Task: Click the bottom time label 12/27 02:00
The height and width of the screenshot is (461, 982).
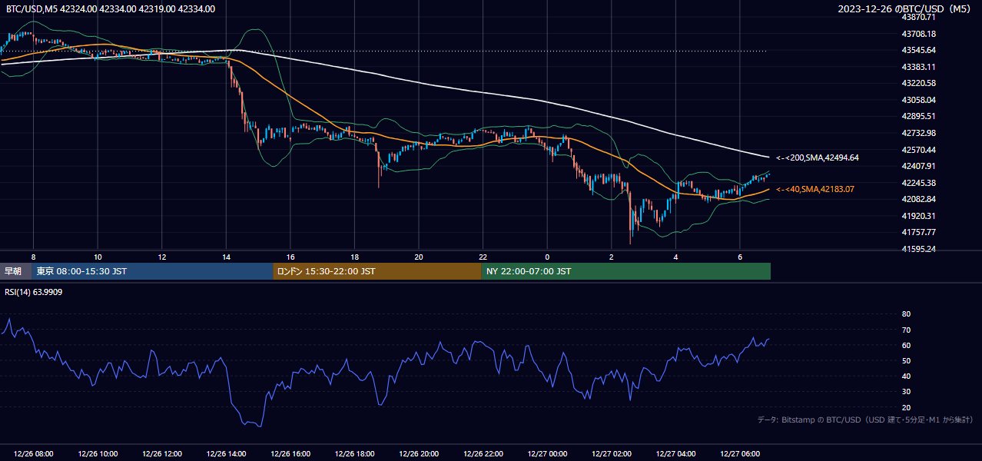Action: 612,454
